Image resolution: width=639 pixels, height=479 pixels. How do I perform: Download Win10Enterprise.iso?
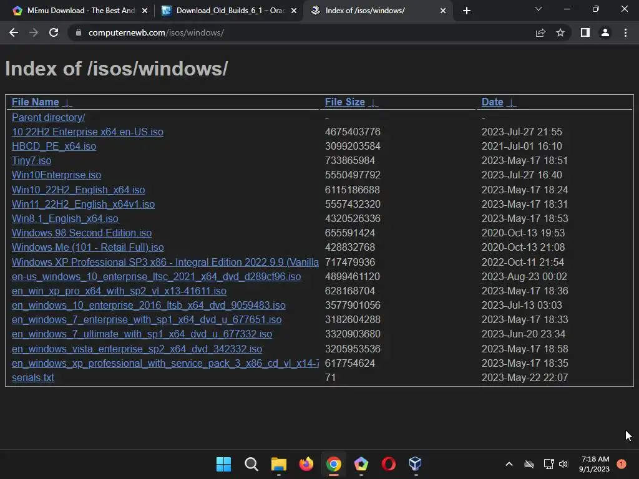pos(56,175)
